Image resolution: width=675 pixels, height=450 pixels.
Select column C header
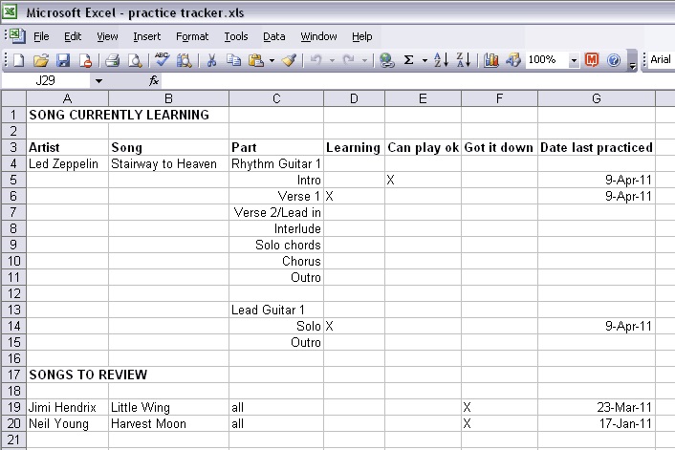point(276,98)
